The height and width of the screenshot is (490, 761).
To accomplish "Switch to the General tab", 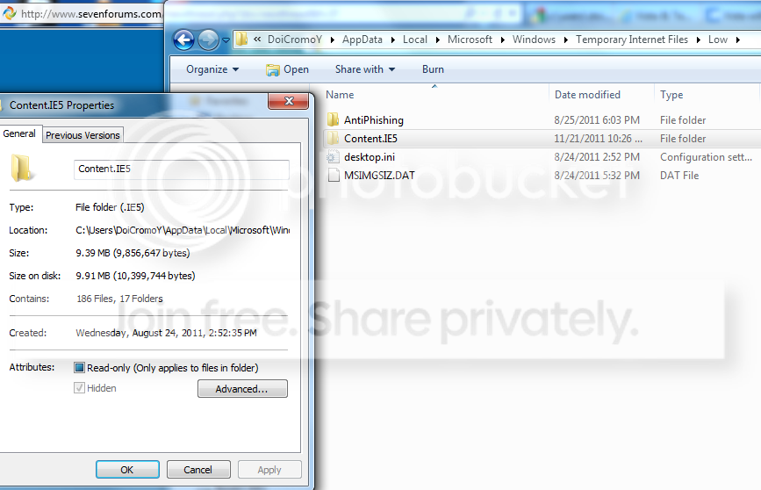I will tap(19, 133).
